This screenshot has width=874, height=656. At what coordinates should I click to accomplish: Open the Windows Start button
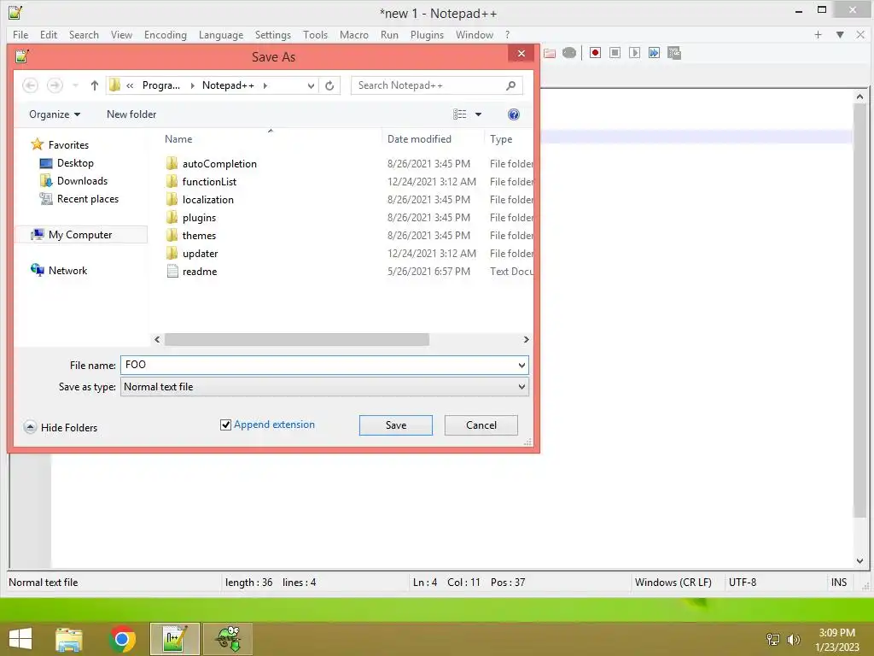(20, 639)
